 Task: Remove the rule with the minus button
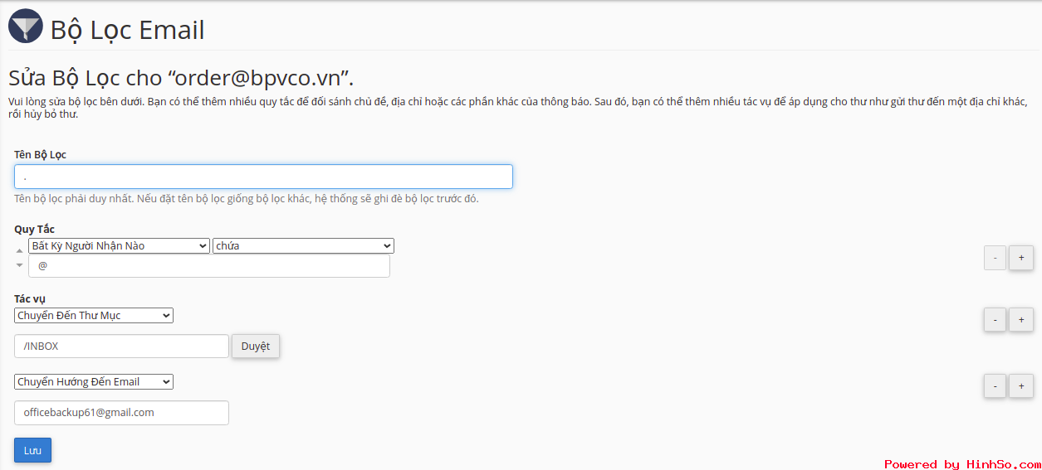(995, 258)
